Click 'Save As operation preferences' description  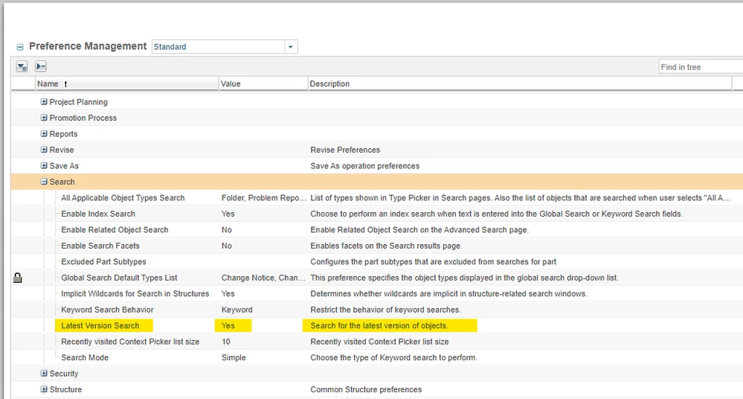365,166
